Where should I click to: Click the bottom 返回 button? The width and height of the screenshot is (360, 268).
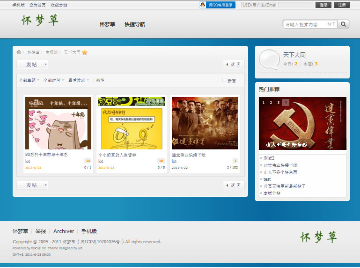coord(234,185)
